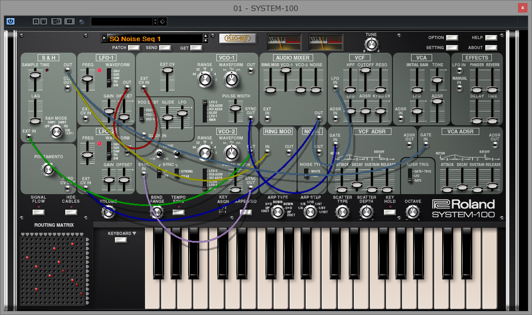Open the host preset list icon
Viewport: 532px width, 315px height.
(70, 22)
